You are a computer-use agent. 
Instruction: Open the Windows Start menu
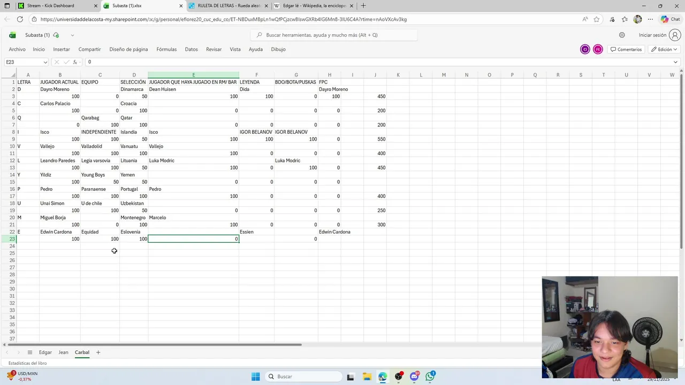(255, 376)
